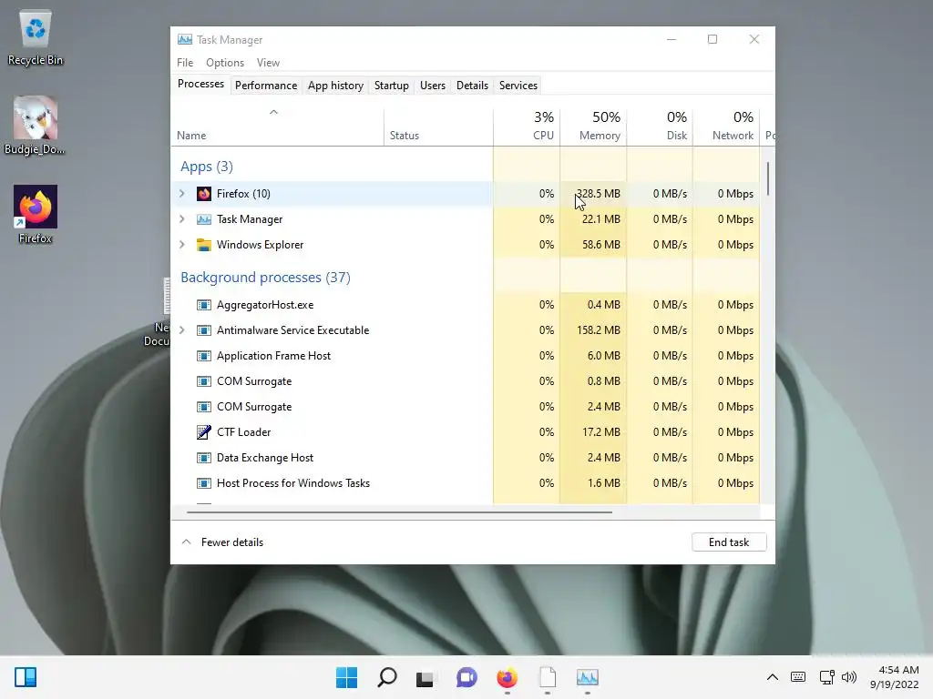Sort processes by the Network column

click(726, 126)
